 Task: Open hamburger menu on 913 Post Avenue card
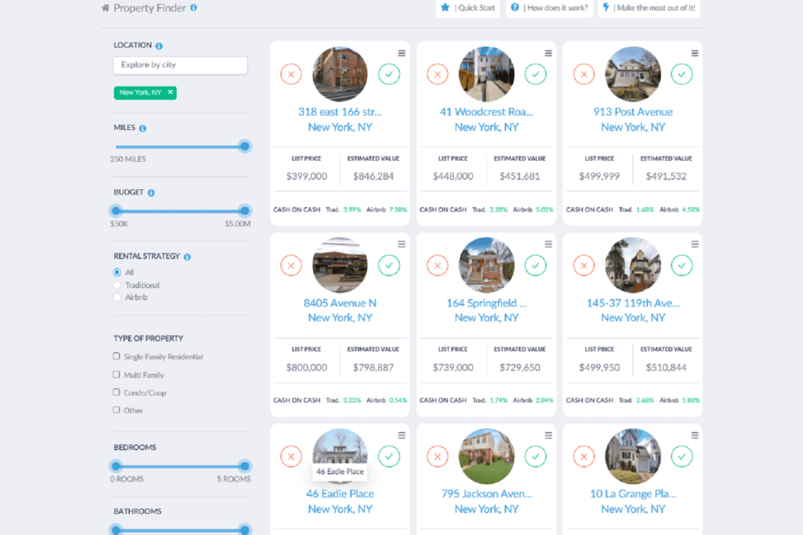695,53
